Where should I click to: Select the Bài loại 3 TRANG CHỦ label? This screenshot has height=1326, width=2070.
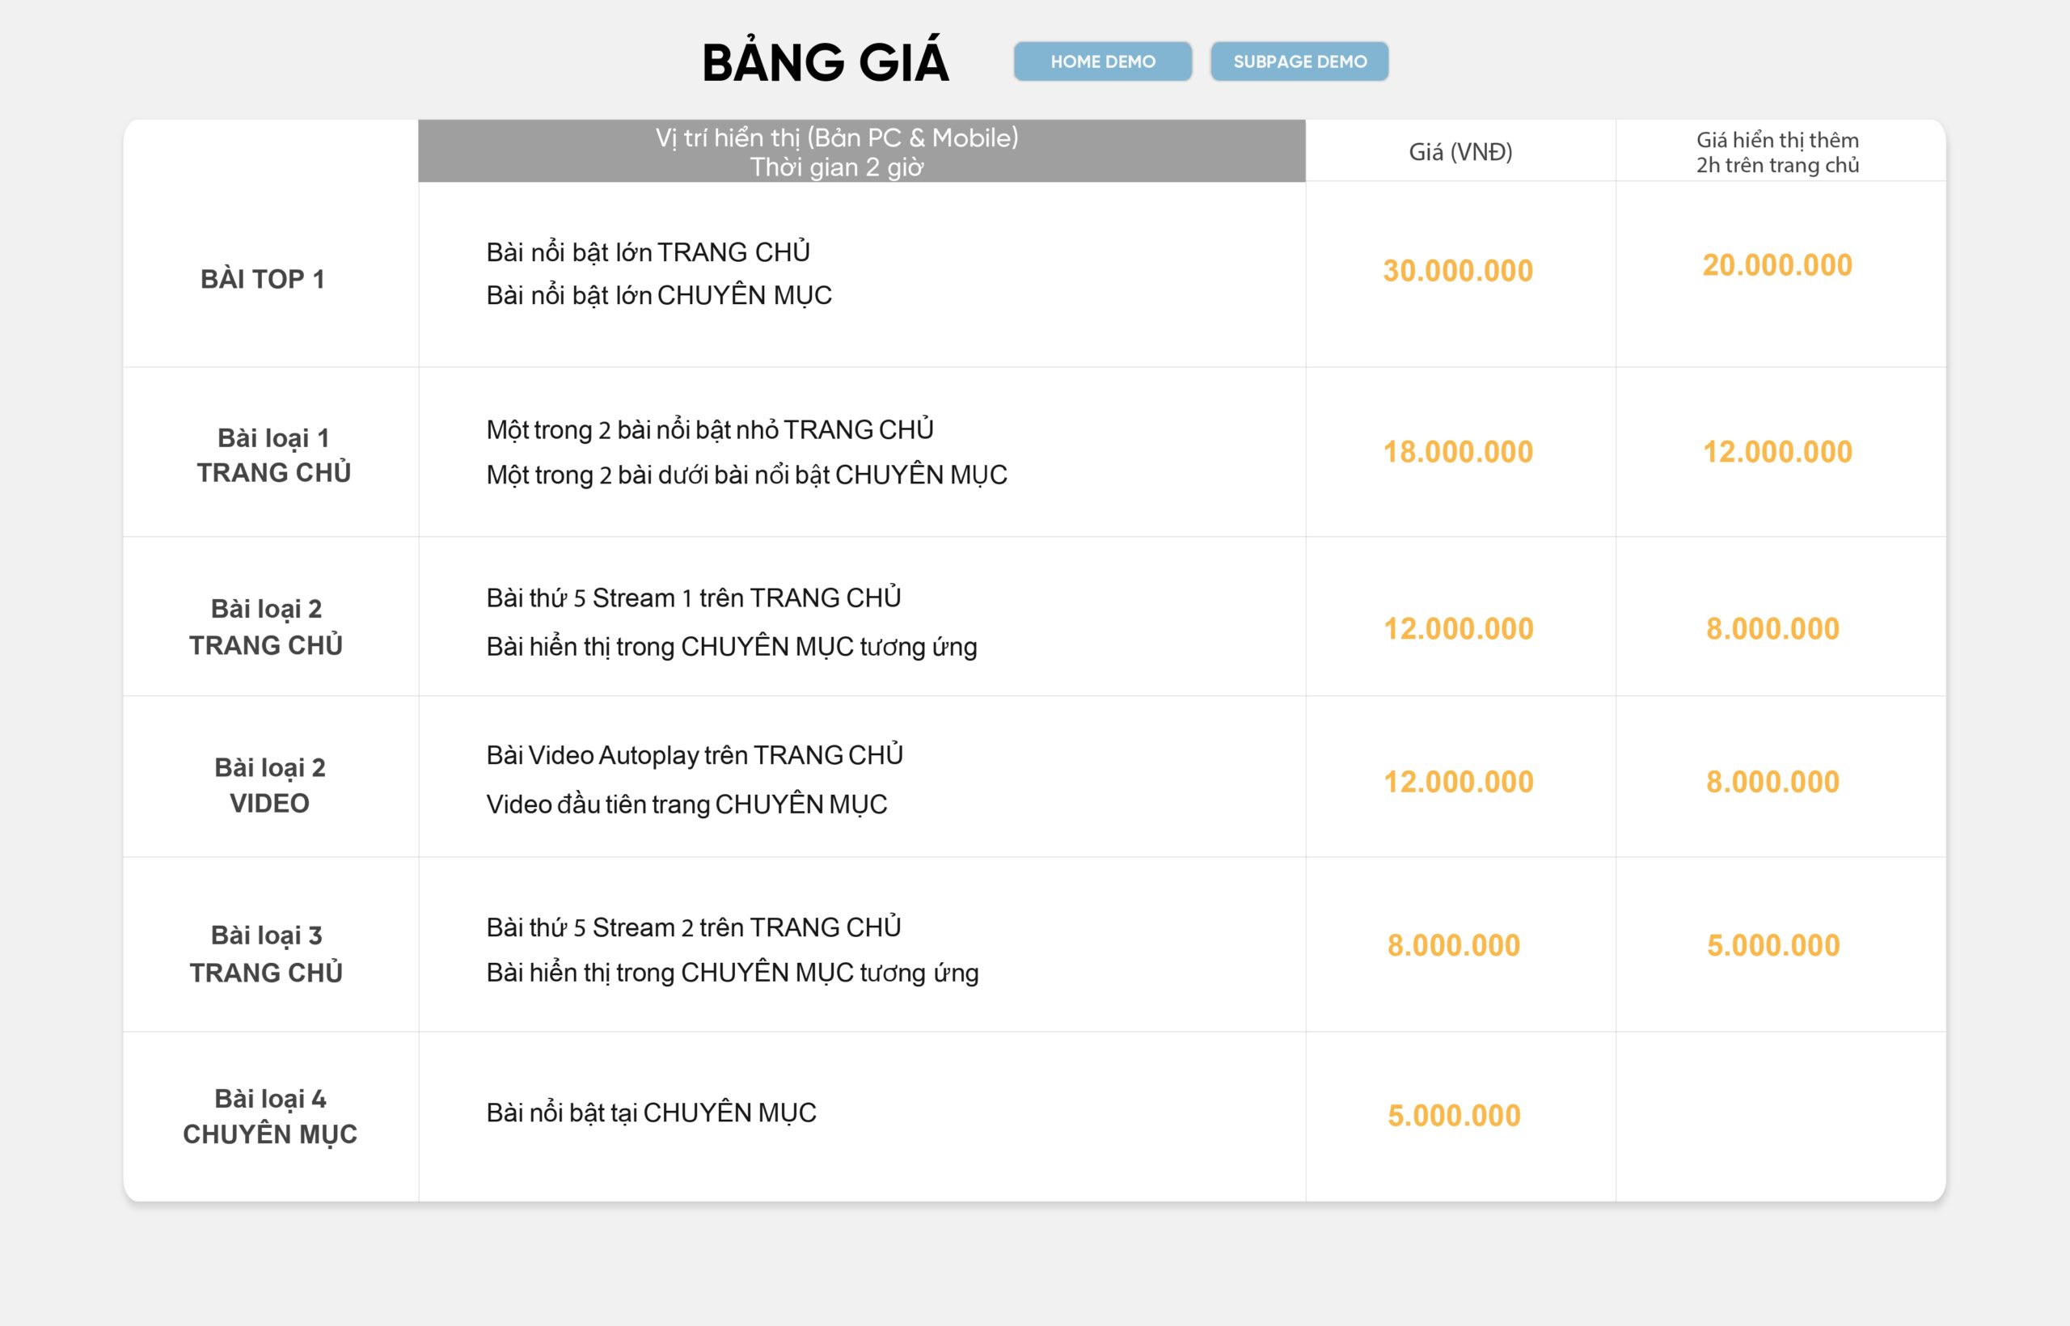tap(266, 953)
